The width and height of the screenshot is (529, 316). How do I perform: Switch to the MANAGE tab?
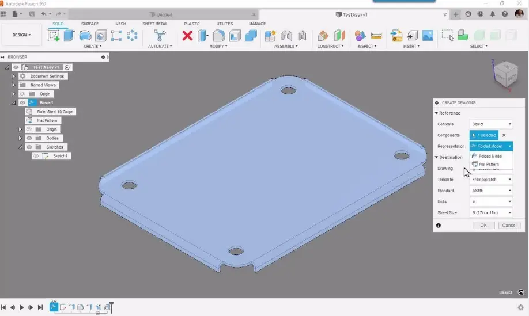tap(257, 24)
